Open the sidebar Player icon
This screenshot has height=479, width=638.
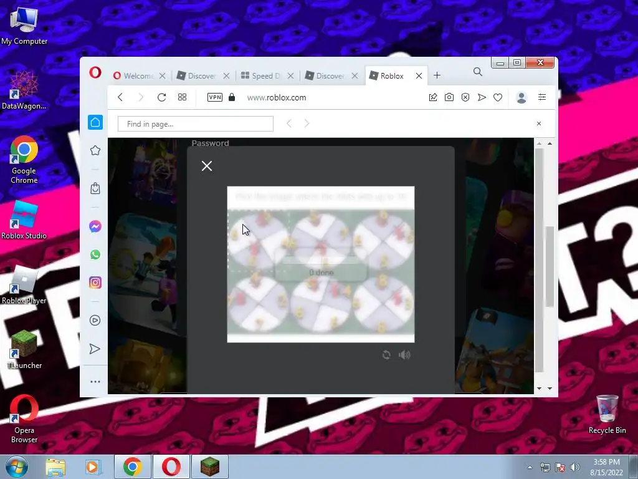pyautogui.click(x=95, y=321)
